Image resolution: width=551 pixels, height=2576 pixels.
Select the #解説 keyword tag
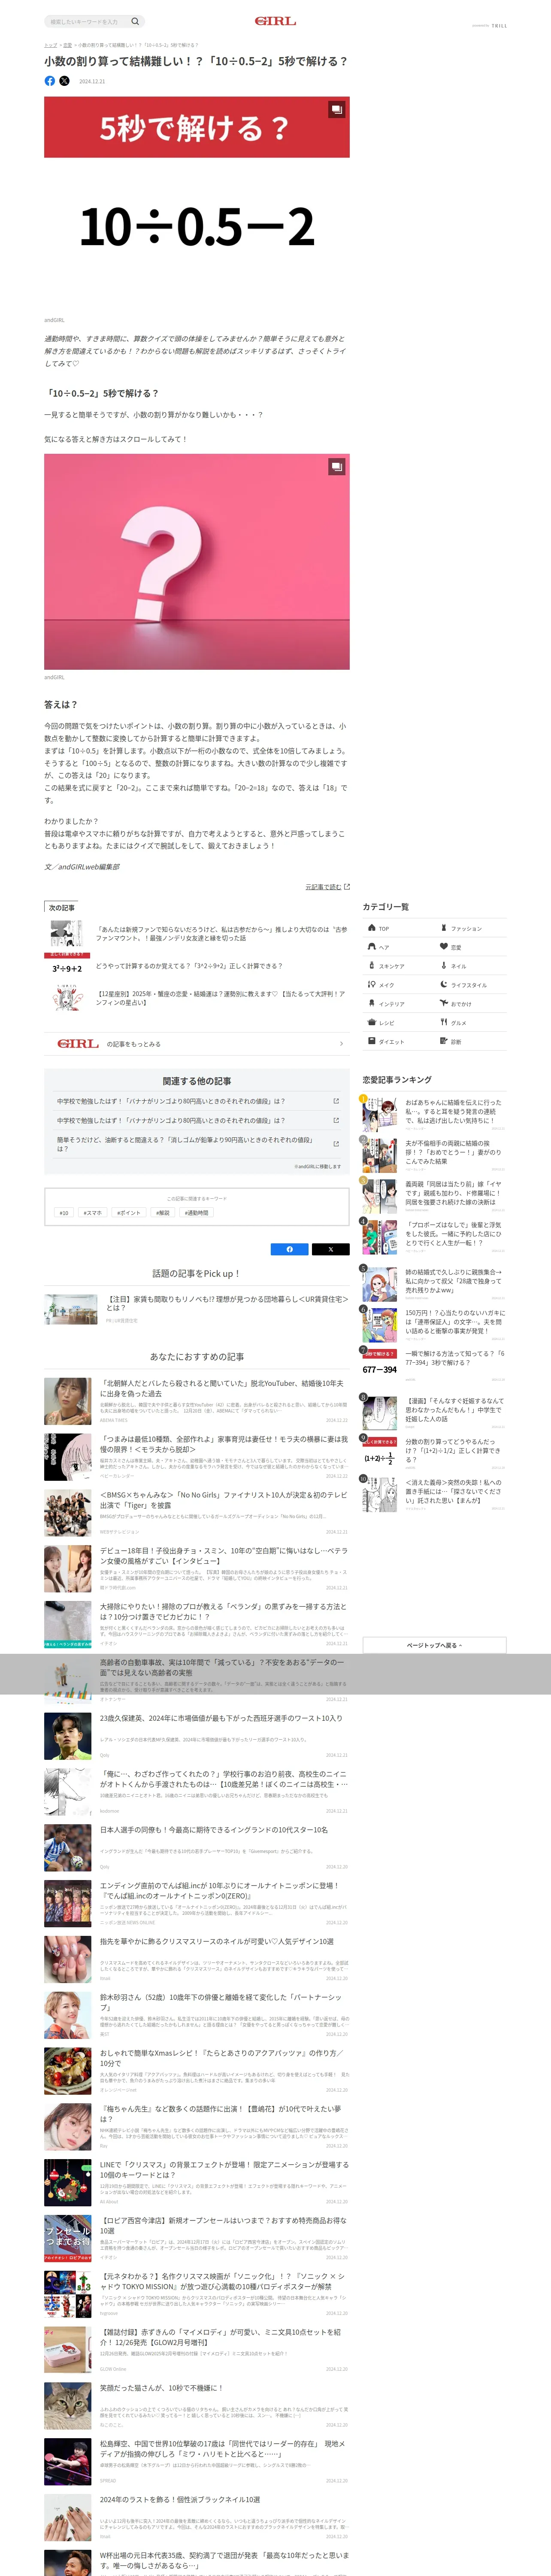click(163, 1213)
